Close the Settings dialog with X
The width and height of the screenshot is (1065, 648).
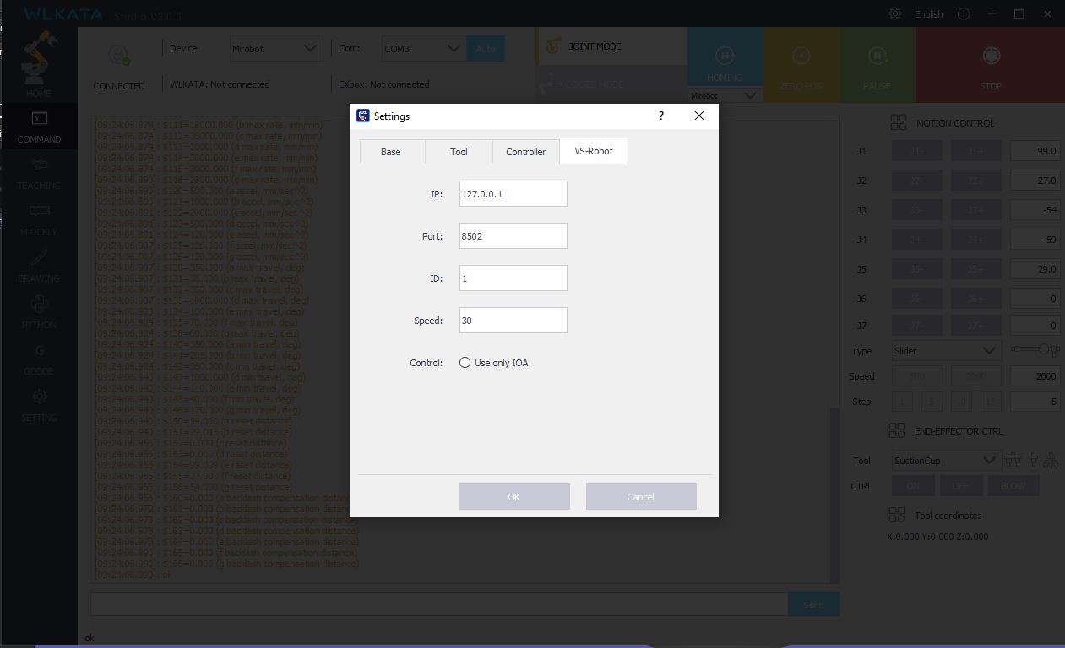pos(699,116)
